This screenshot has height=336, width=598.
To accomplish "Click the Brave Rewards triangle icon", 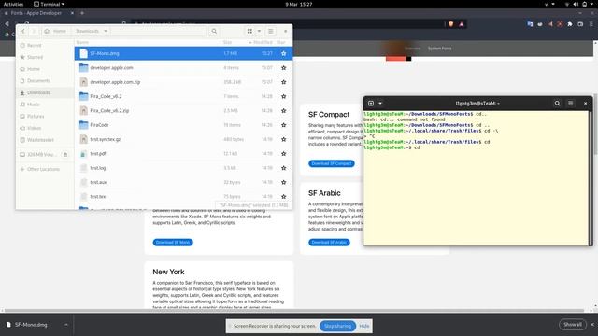I will 461,24.
